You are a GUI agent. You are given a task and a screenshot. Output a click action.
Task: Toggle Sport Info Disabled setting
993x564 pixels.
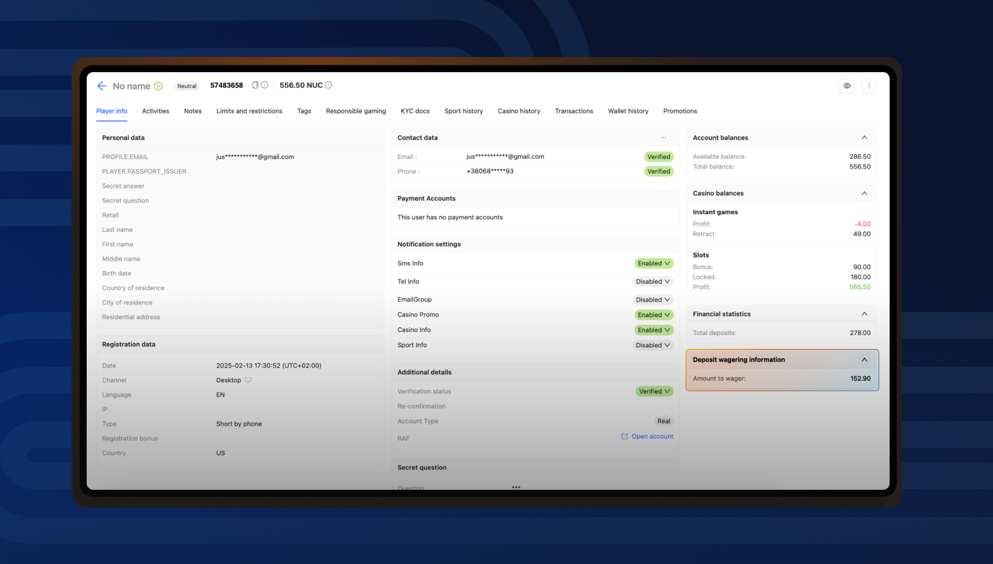pos(652,345)
